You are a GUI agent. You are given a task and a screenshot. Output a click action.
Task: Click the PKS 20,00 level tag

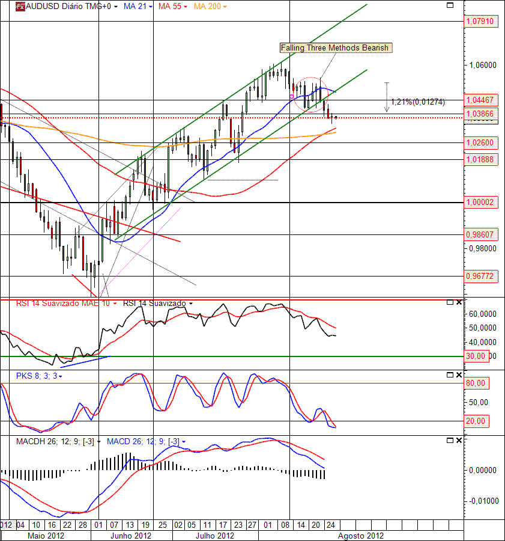point(476,421)
